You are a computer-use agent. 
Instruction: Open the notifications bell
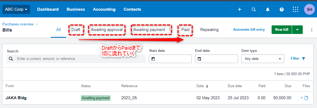pos(268,9)
